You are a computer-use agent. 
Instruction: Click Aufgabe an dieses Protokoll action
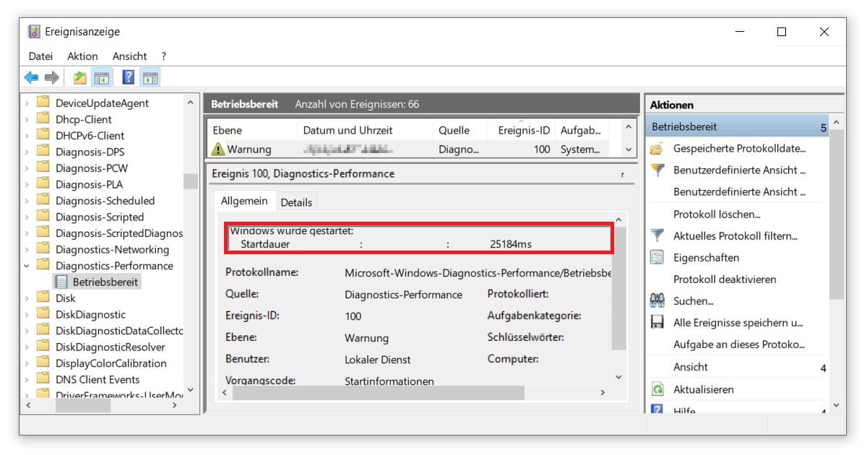click(739, 344)
